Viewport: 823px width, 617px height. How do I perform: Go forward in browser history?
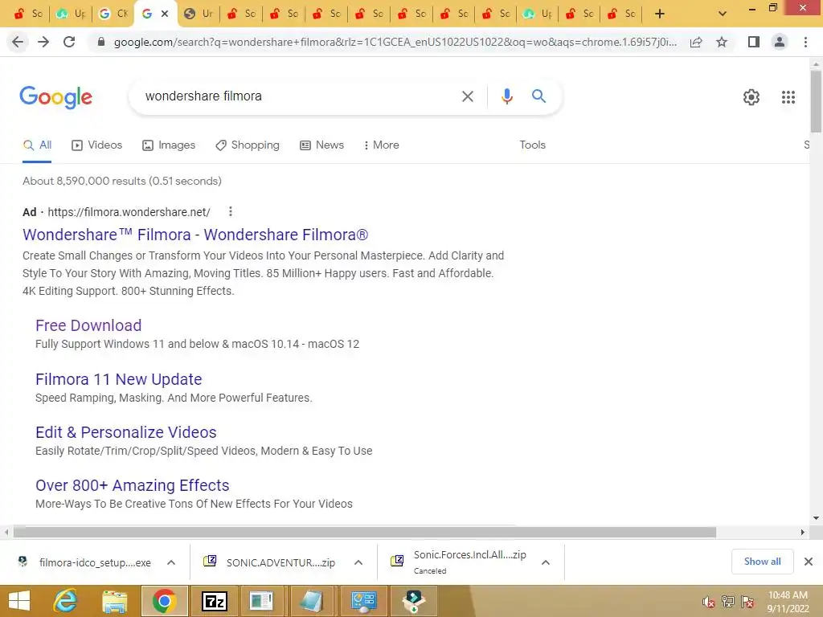point(43,42)
